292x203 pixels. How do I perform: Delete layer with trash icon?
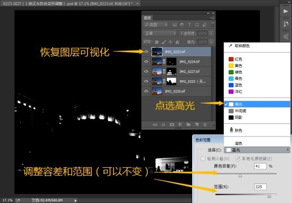click(x=205, y=124)
